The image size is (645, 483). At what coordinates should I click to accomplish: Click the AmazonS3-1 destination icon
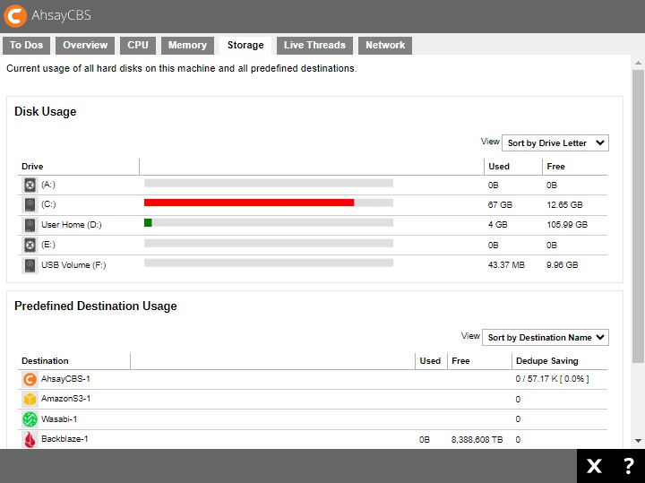tap(30, 399)
